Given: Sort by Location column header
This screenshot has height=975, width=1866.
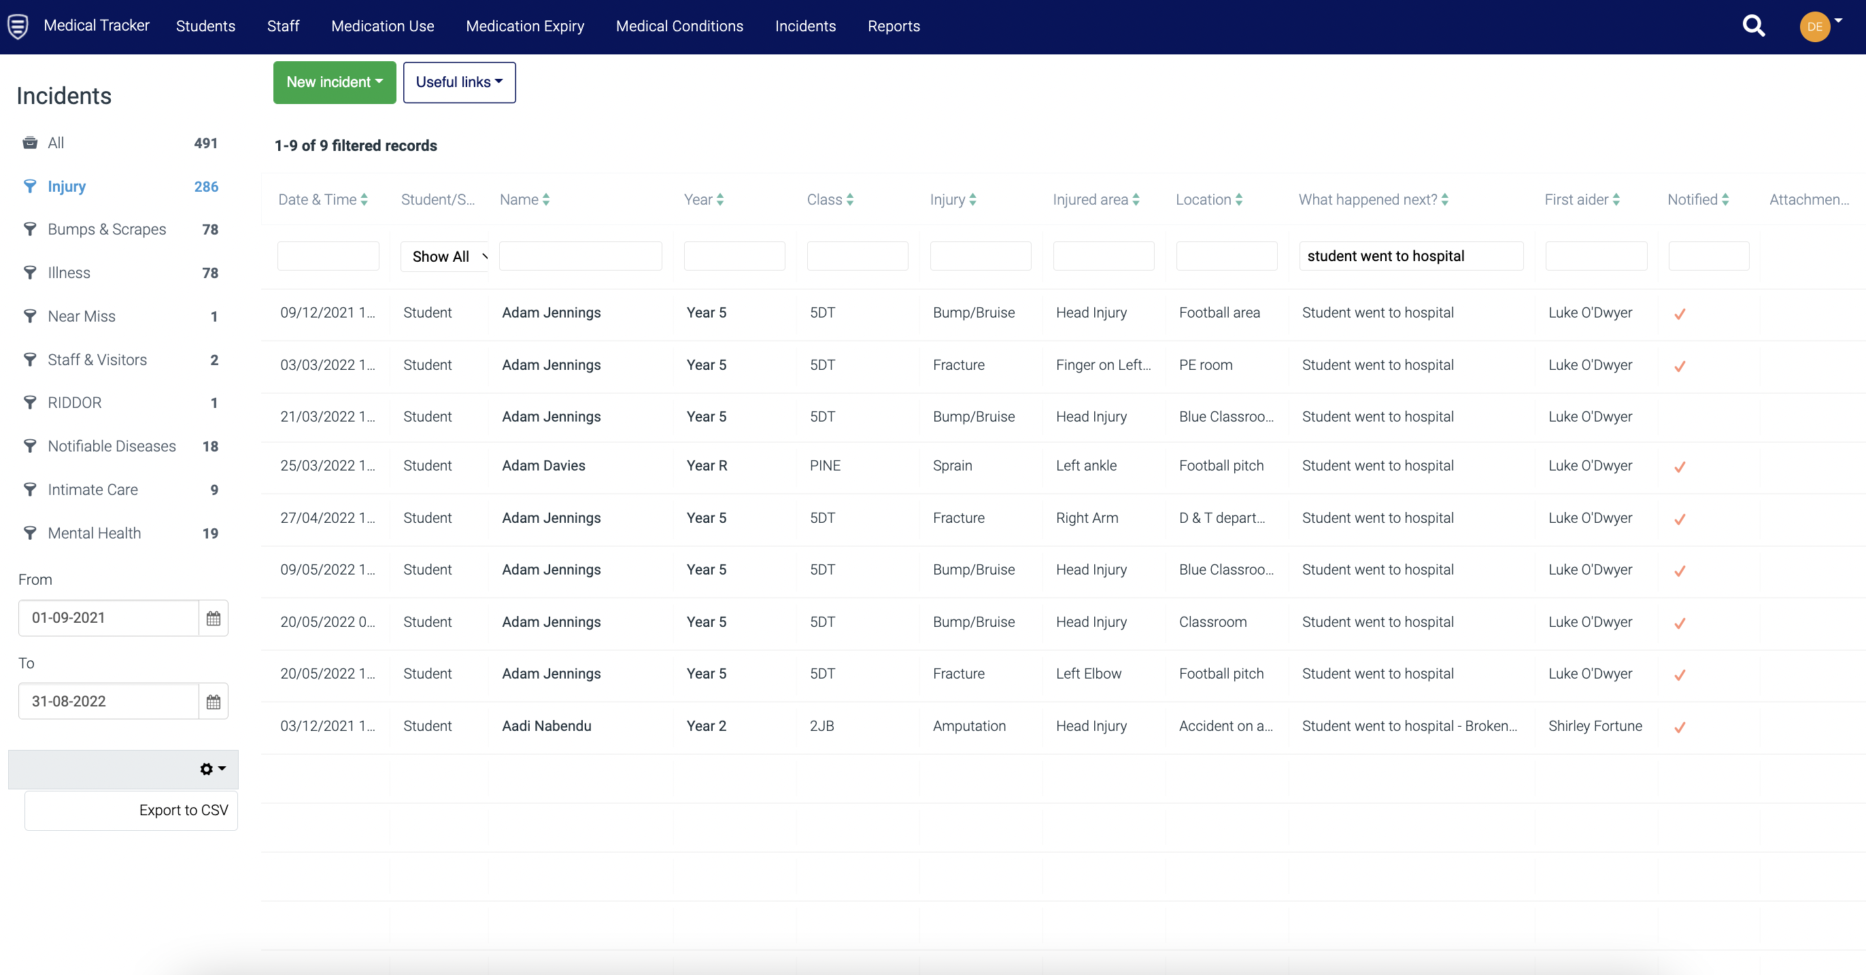Looking at the screenshot, I should coord(1209,199).
